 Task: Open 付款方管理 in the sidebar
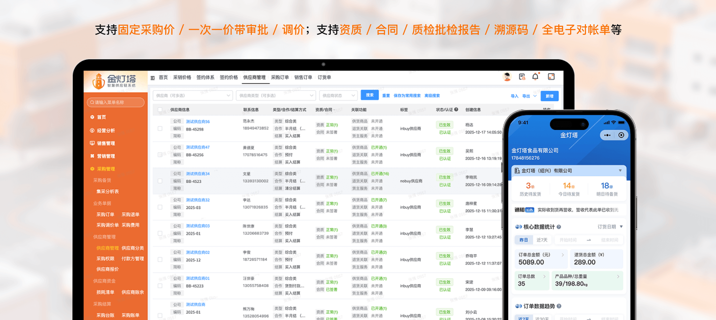[133, 259]
